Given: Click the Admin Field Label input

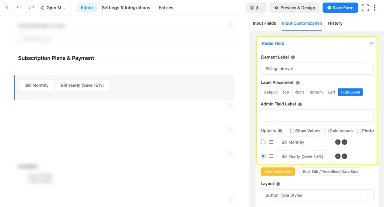Looking at the screenshot, I should [x=317, y=115].
